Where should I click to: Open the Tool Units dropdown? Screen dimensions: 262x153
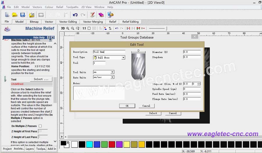click(112, 72)
